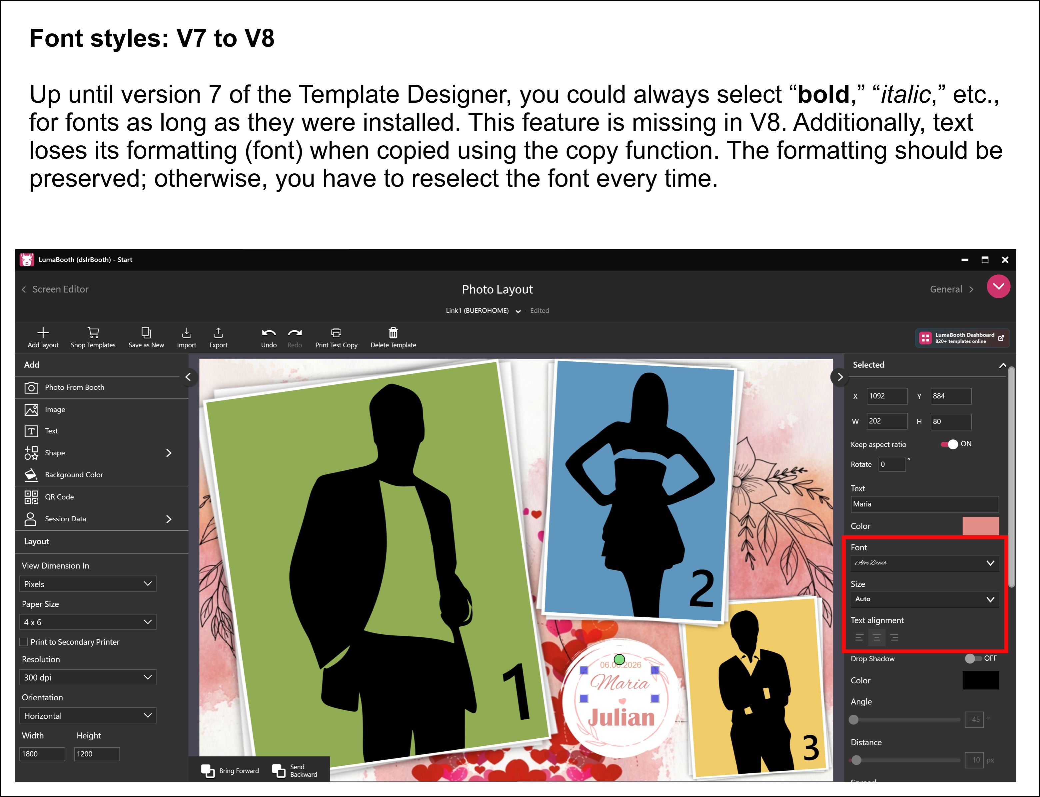
Task: Click the Save as New icon
Action: coord(146,333)
